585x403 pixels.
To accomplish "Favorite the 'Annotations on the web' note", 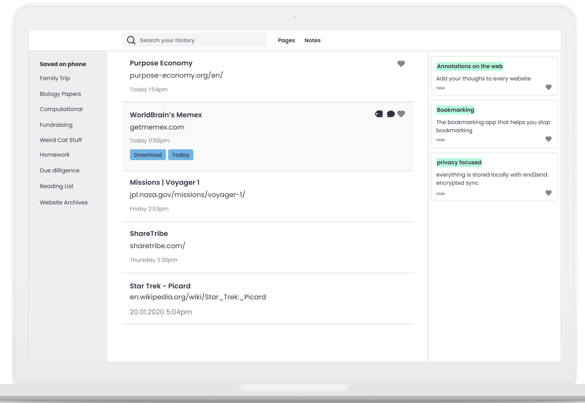I will tap(548, 87).
